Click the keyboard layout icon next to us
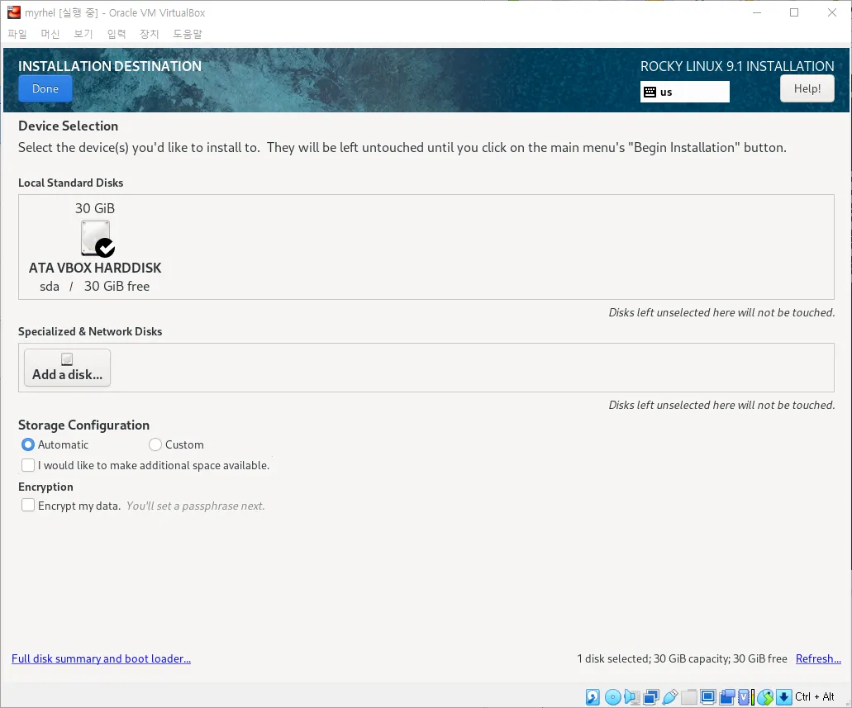852x708 pixels. (650, 92)
